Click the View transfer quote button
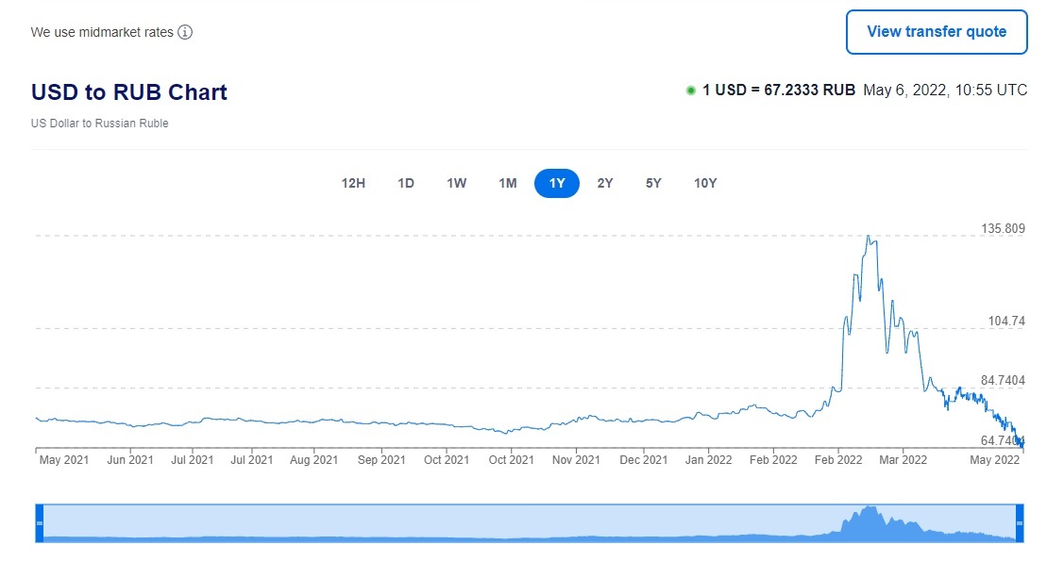Screen dimensions: 1047x578 pyautogui.click(x=936, y=32)
